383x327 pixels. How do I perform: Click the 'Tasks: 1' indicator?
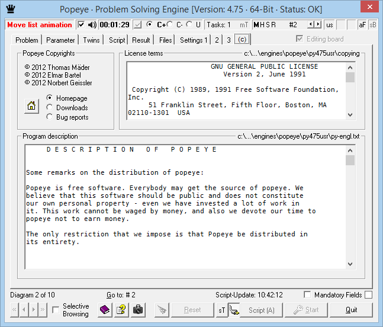(218, 25)
